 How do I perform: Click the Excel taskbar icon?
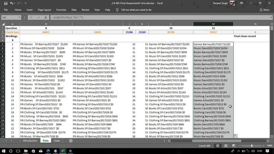pos(63,151)
